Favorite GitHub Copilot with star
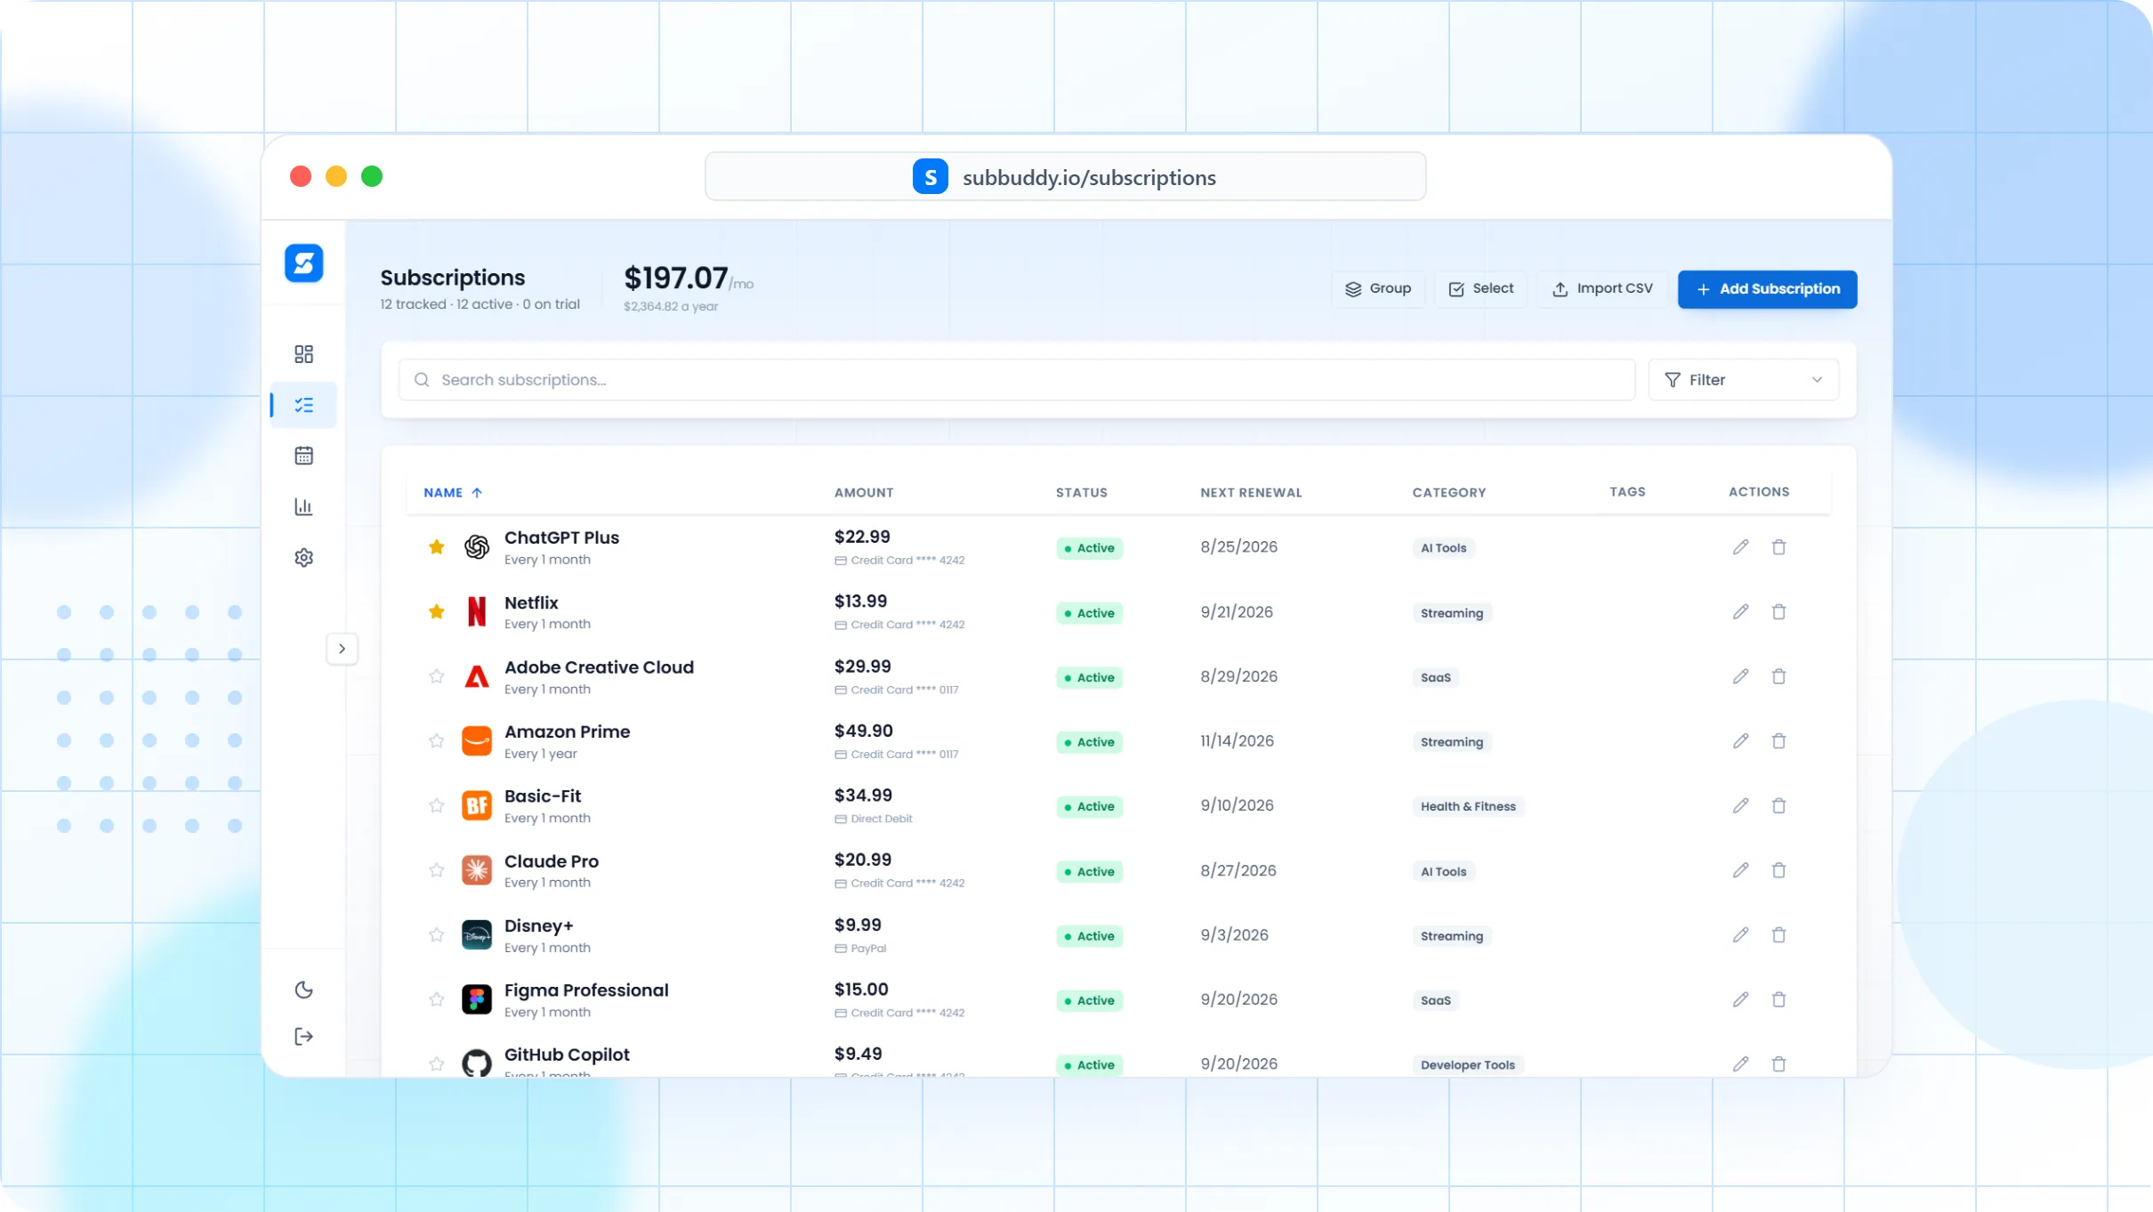 (436, 1064)
